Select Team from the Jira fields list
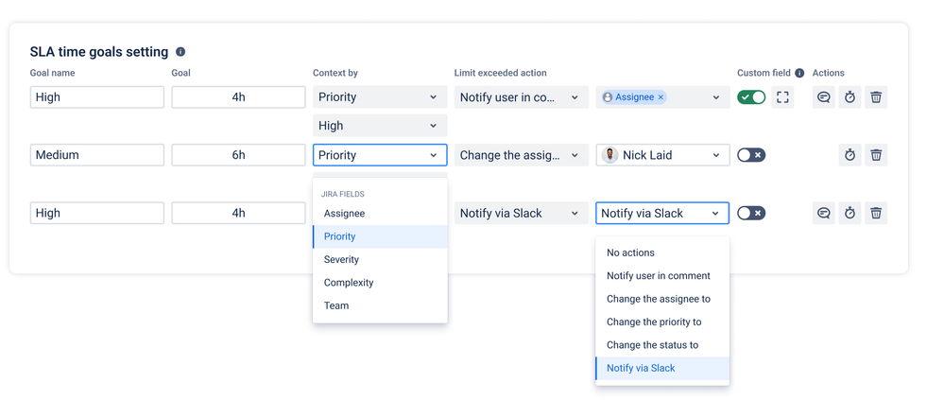Viewport: 944px width, 400px height. (x=380, y=305)
